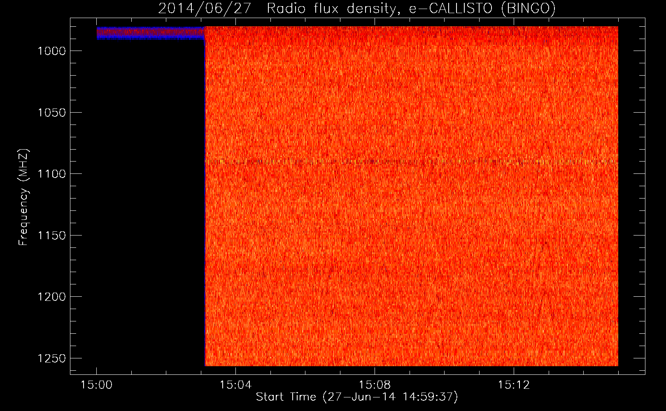Screen dimensions: 666x411
Task: Select the 1150 frequency axis label
Action: (x=51, y=236)
